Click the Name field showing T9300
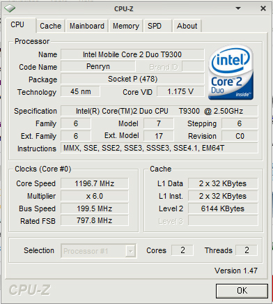Viewport: 273px width, 304px height. tap(132, 54)
